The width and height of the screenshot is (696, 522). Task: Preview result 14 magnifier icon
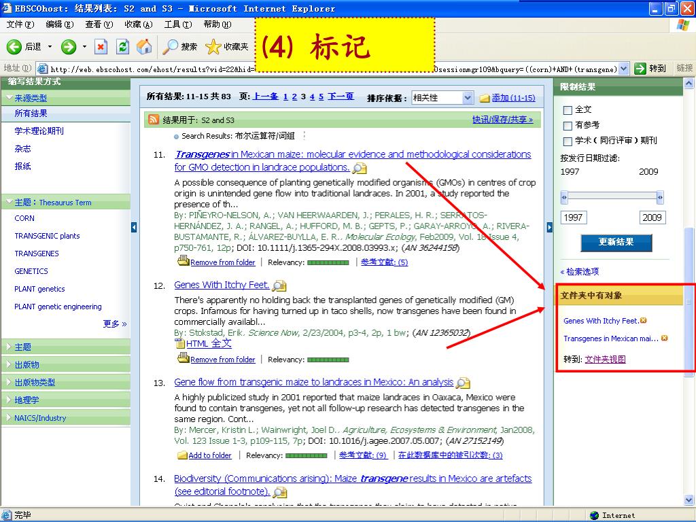[x=279, y=492]
